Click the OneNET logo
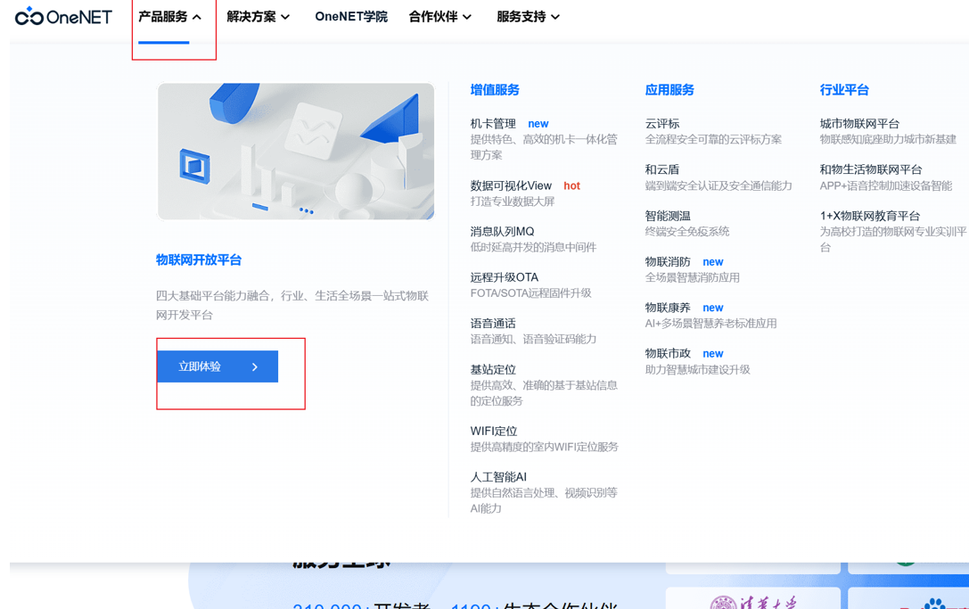Screen dimensions: 969x609 coord(63,17)
